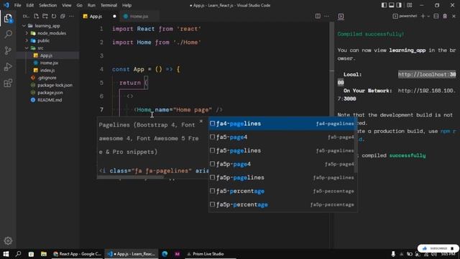
Task: Open React App Chrome window from taskbar
Action: (x=77, y=254)
